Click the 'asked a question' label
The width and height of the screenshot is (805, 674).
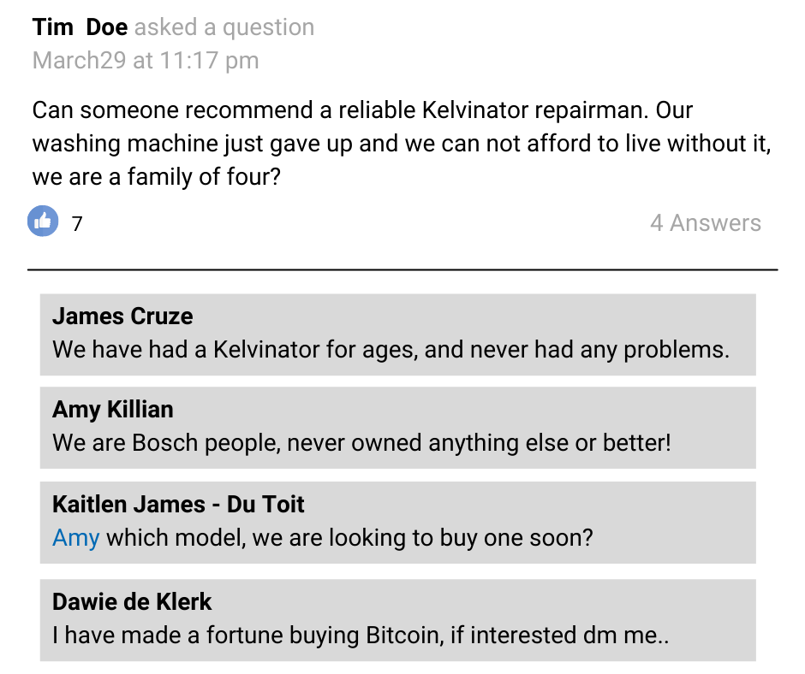(224, 27)
